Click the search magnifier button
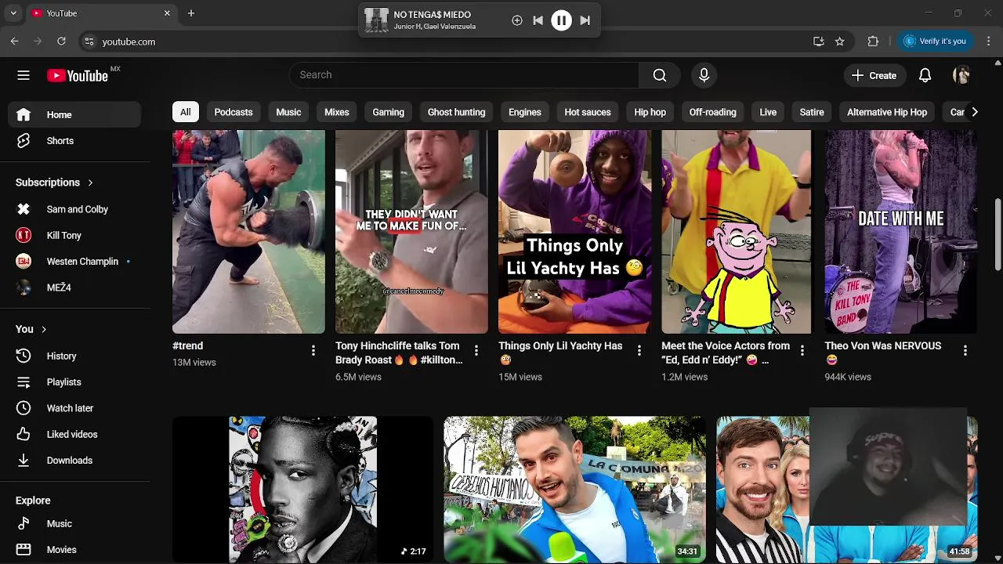Viewport: 1003px width, 564px height. [x=660, y=75]
